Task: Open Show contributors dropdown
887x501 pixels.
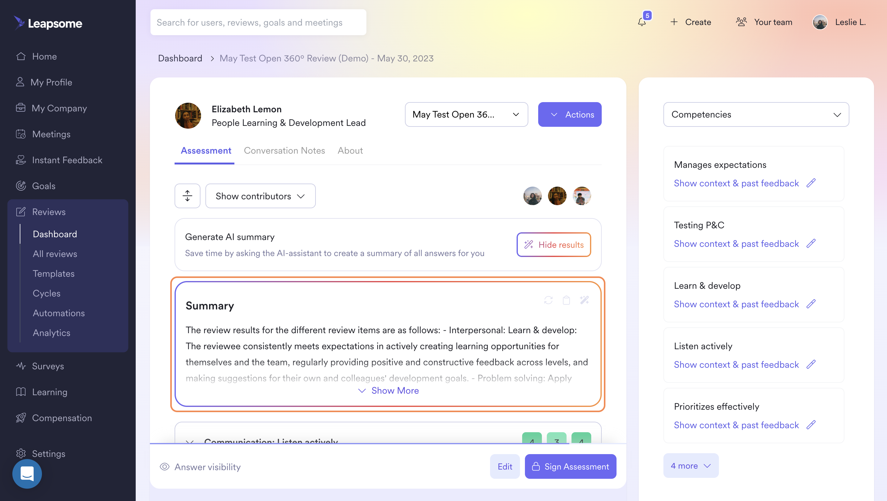Action: coord(260,196)
